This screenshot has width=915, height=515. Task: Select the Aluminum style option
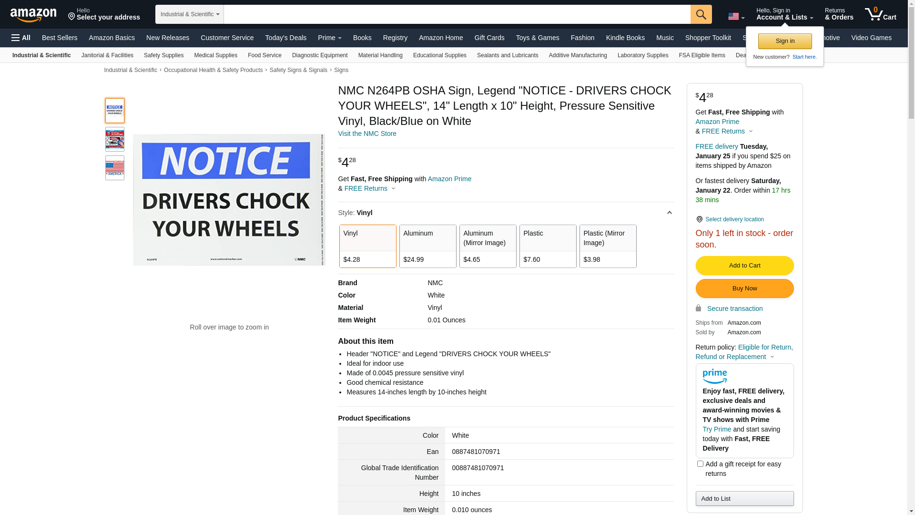427,246
